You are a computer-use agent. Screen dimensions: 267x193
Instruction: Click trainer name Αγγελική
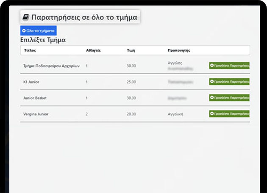coord(175,114)
